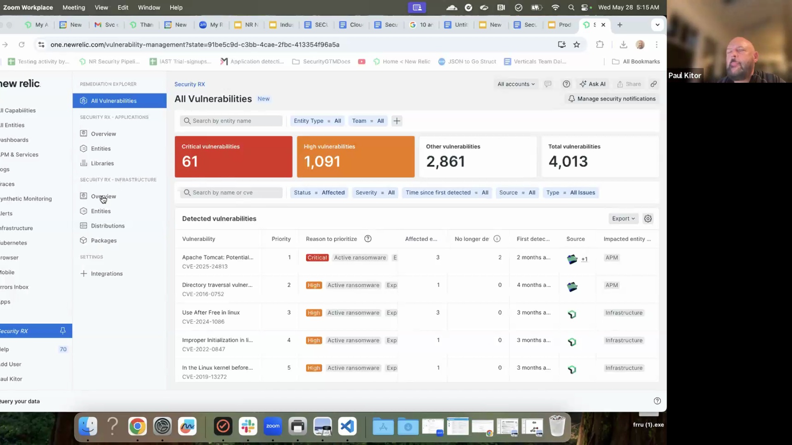Open Distributions in the sidebar
The width and height of the screenshot is (792, 445).
pos(108,226)
